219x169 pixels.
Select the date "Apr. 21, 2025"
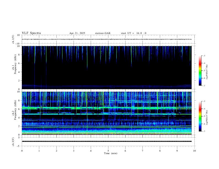[77, 33]
